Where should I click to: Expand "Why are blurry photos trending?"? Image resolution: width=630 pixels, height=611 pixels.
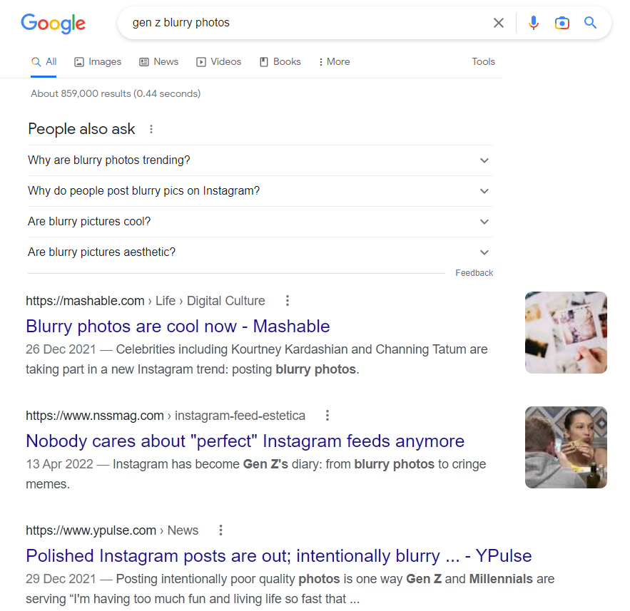click(x=484, y=160)
